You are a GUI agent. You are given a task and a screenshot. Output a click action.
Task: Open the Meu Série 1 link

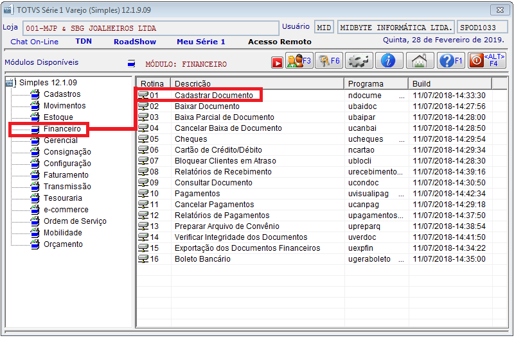click(201, 42)
